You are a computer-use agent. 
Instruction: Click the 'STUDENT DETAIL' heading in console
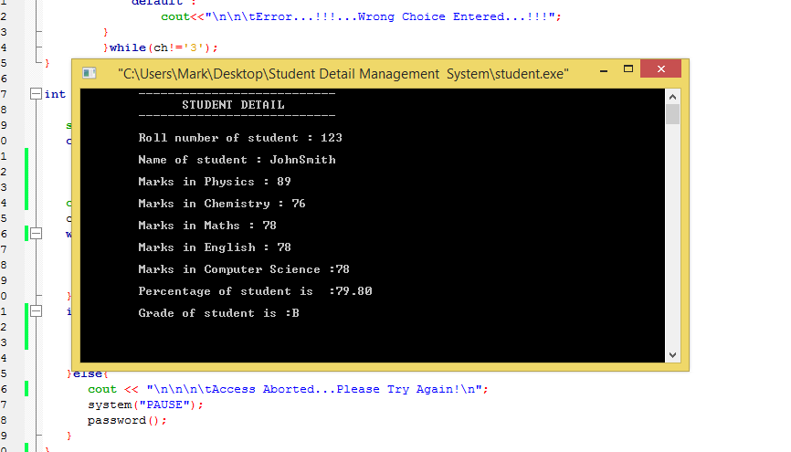click(233, 105)
